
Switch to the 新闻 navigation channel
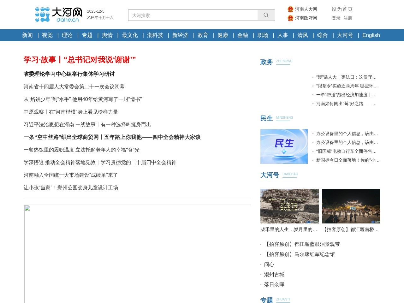(27, 35)
